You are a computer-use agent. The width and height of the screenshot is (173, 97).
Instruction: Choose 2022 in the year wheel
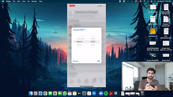click(x=93, y=44)
